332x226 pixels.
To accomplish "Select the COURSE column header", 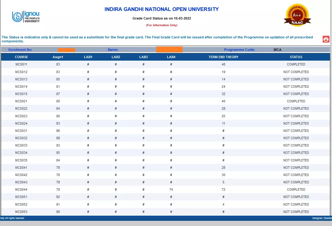I will pyautogui.click(x=21, y=57).
